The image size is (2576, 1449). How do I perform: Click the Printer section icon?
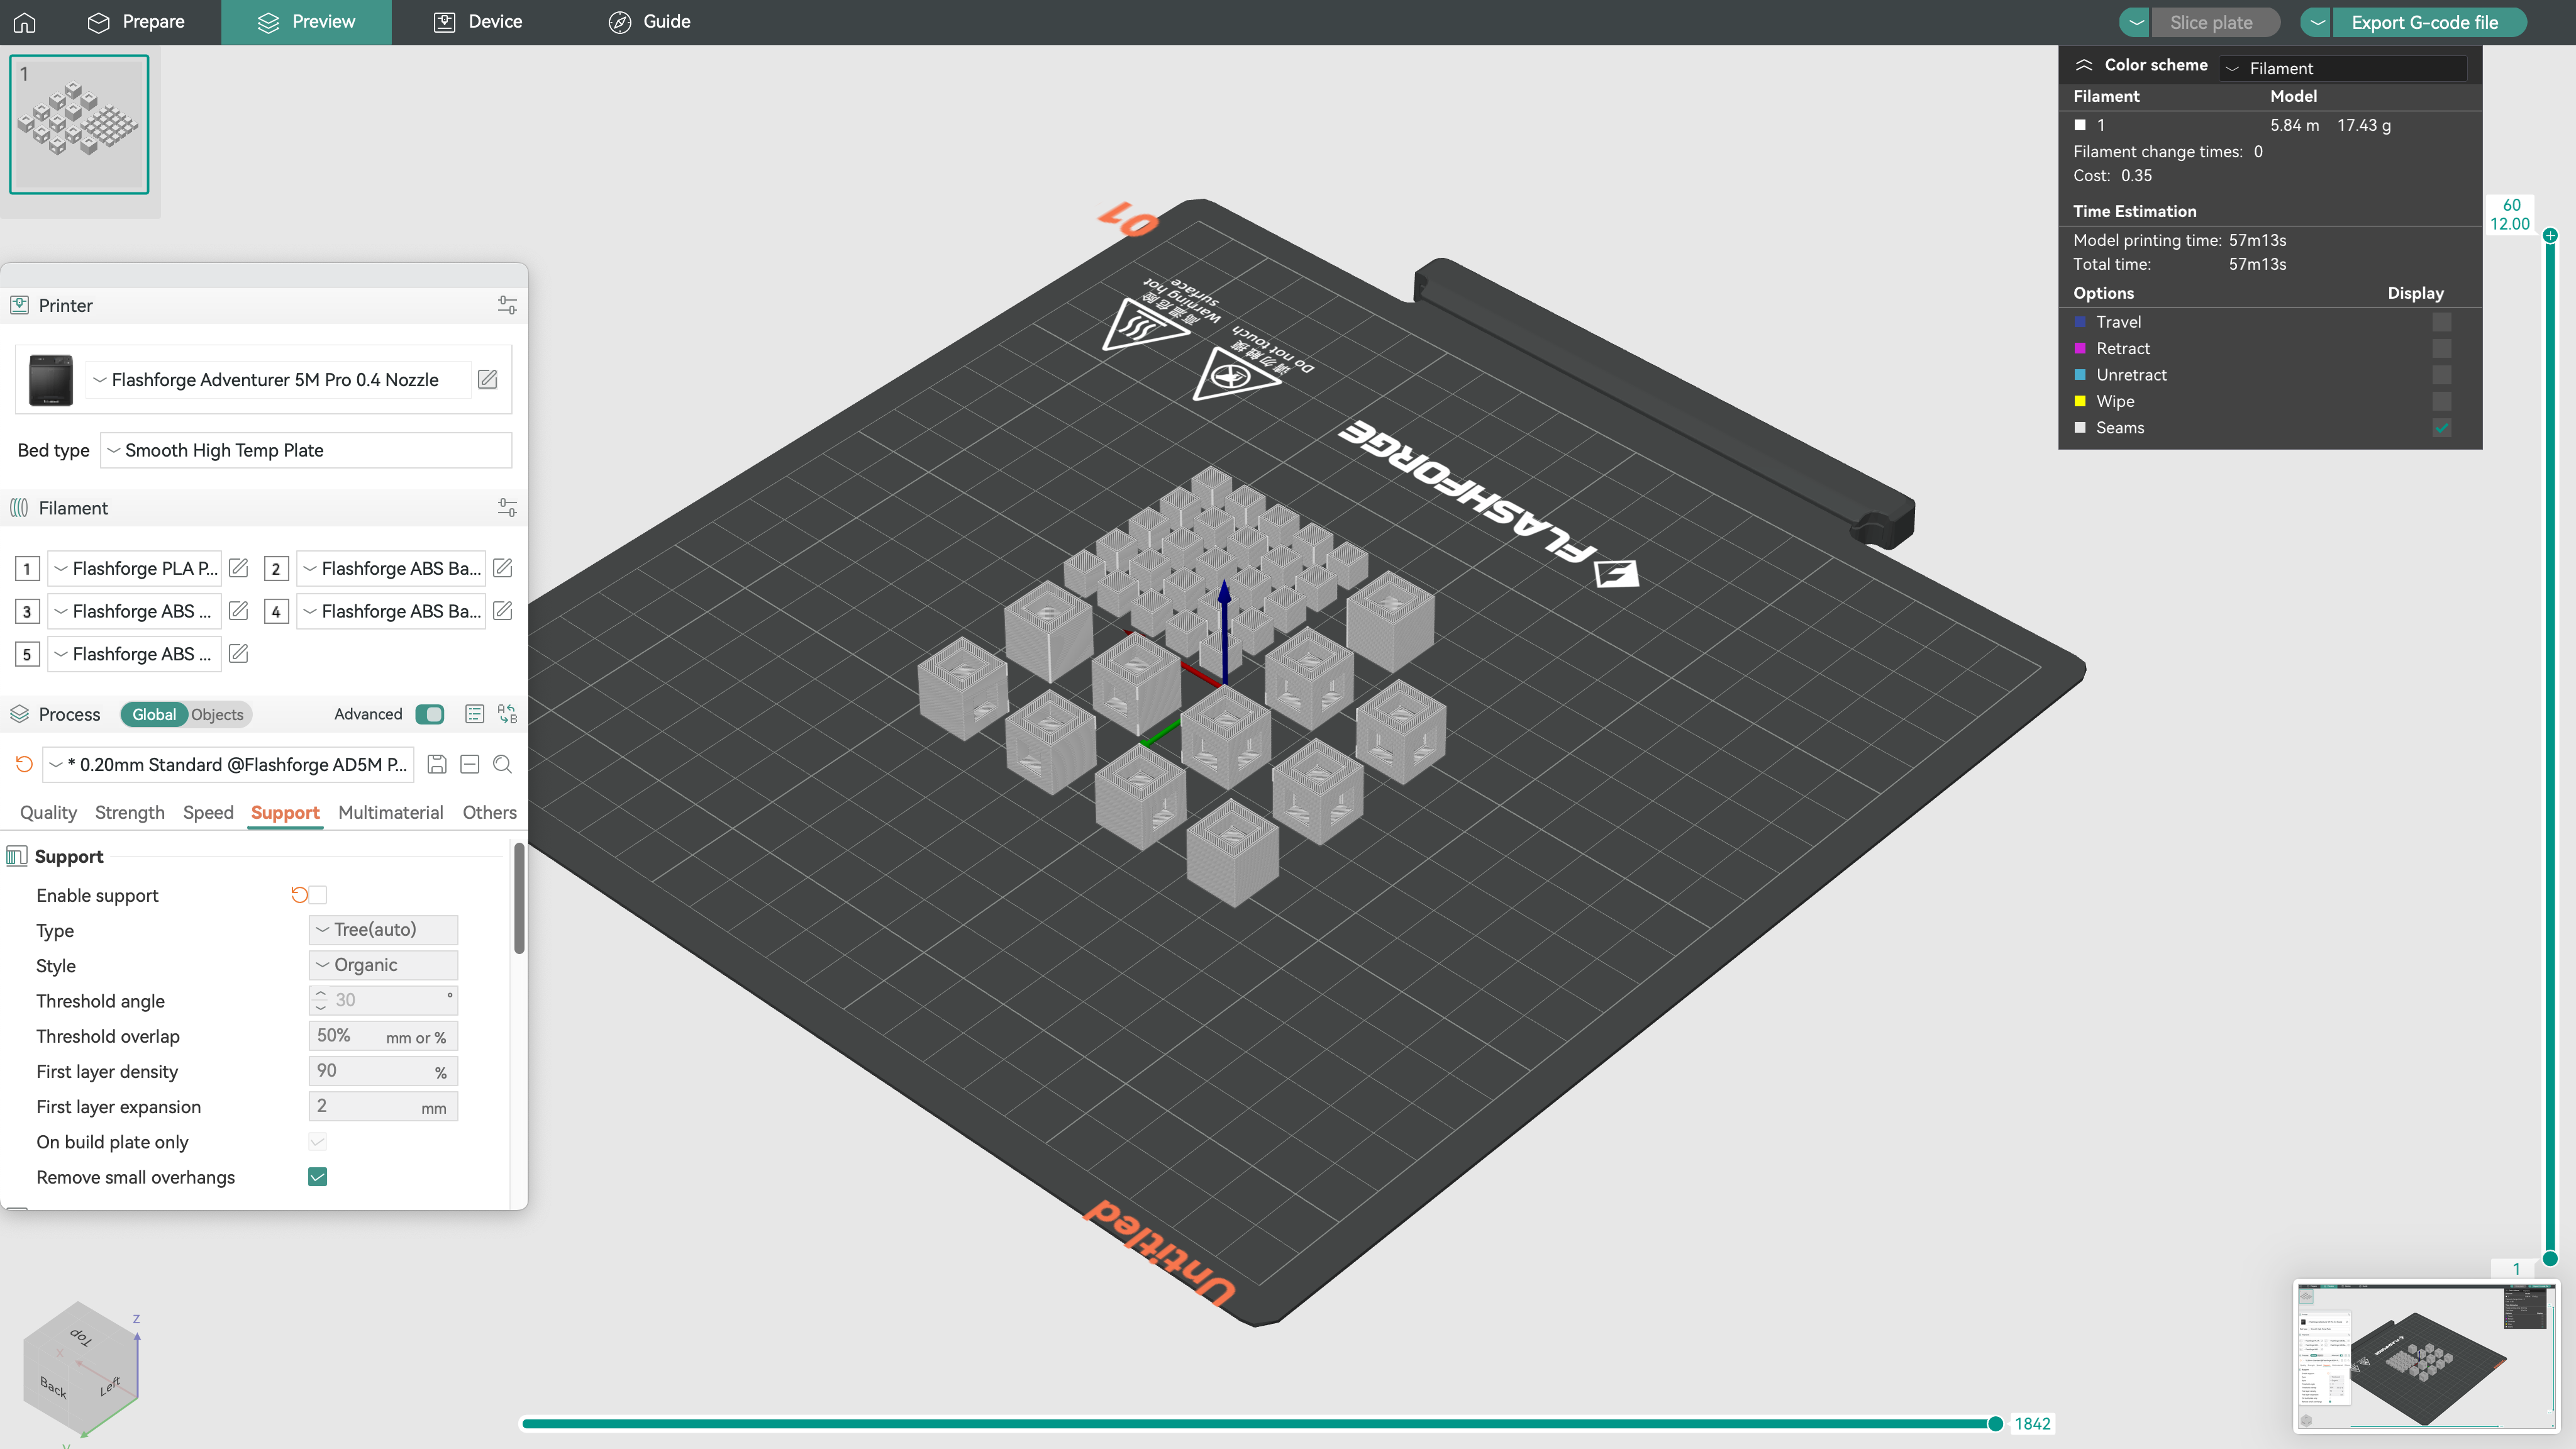19,305
